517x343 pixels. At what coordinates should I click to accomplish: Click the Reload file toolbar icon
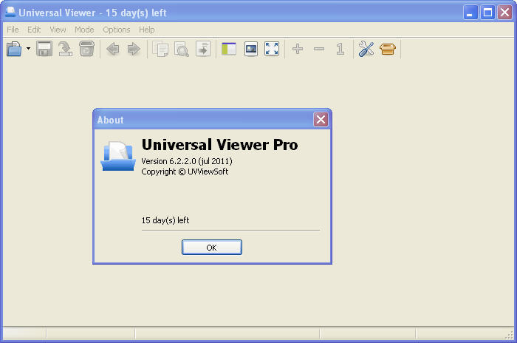pos(66,50)
